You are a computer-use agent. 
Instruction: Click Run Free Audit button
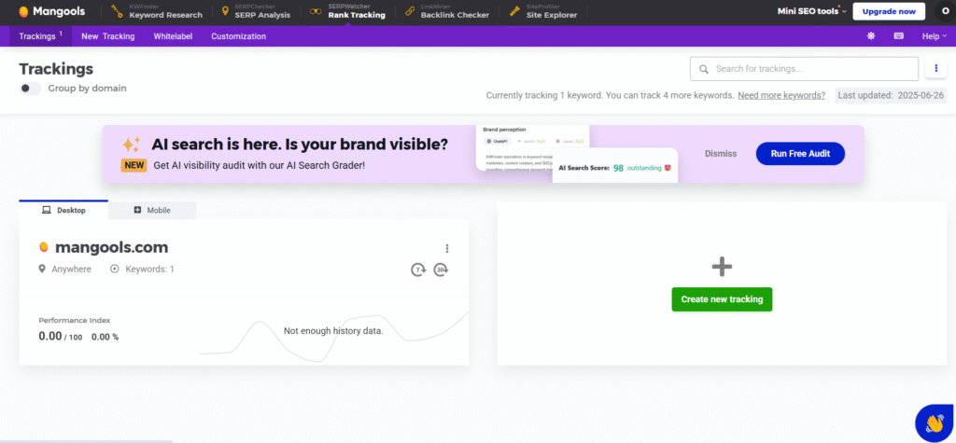point(800,154)
